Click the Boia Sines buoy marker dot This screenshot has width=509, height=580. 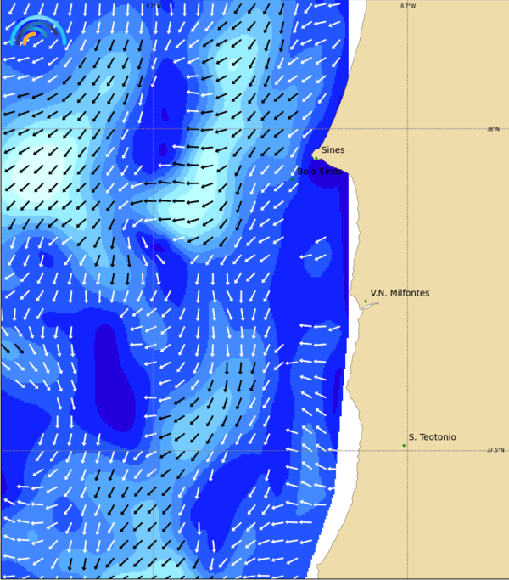(292, 179)
